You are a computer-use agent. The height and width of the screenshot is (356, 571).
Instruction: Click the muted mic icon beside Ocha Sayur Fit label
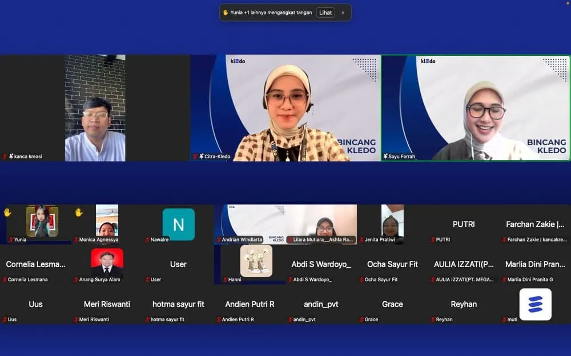pyautogui.click(x=361, y=280)
